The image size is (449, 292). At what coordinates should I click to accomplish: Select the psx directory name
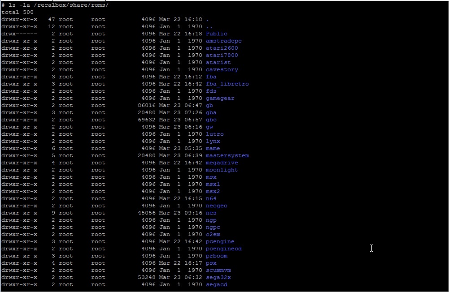(x=211, y=263)
